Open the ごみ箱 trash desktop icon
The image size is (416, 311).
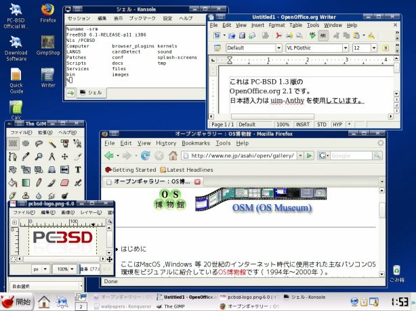point(396,274)
